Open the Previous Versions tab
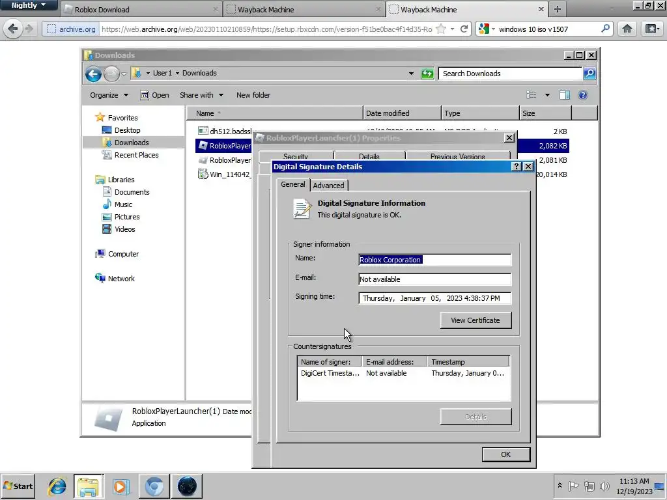667x500 pixels. [x=458, y=156]
